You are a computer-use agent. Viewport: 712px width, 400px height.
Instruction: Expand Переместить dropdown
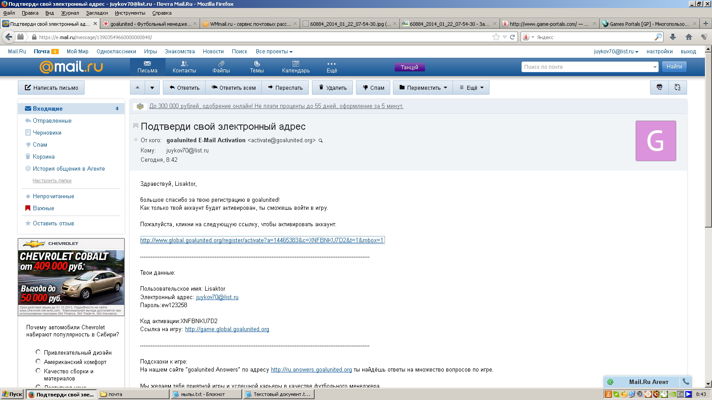(x=423, y=88)
